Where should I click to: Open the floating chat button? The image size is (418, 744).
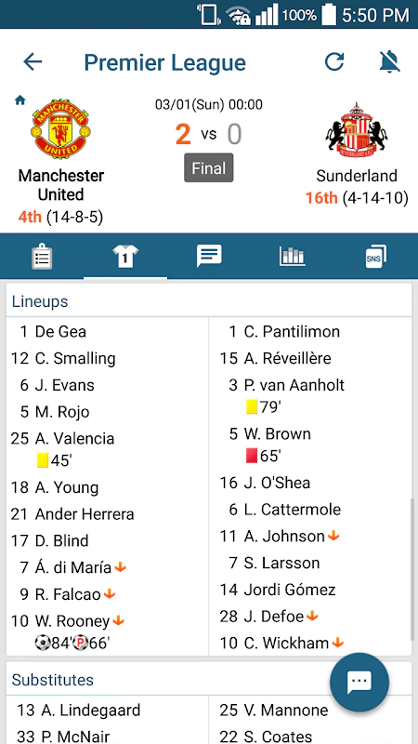(x=359, y=682)
